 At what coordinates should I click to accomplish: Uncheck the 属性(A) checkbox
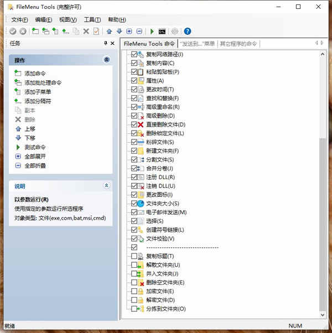(x=134, y=81)
